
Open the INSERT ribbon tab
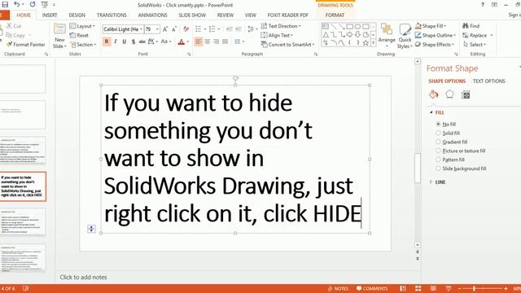click(50, 15)
